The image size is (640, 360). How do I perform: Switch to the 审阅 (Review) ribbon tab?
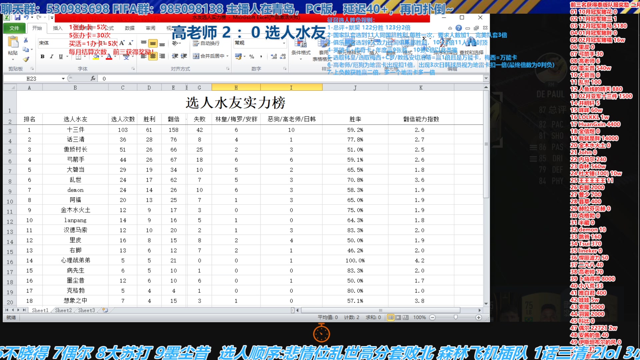(x=150, y=28)
